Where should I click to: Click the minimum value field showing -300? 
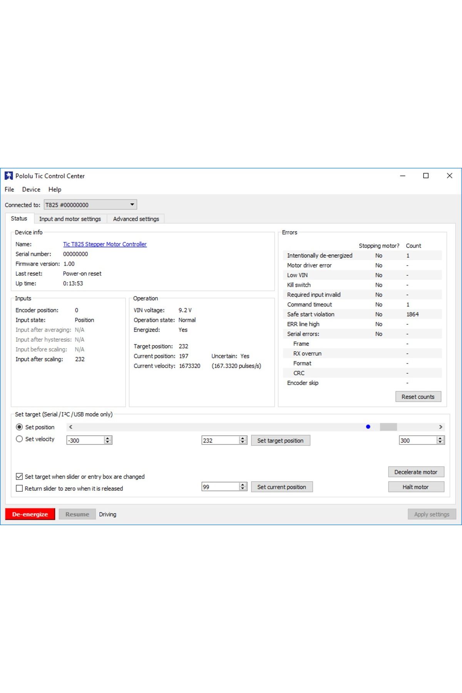pyautogui.click(x=85, y=440)
